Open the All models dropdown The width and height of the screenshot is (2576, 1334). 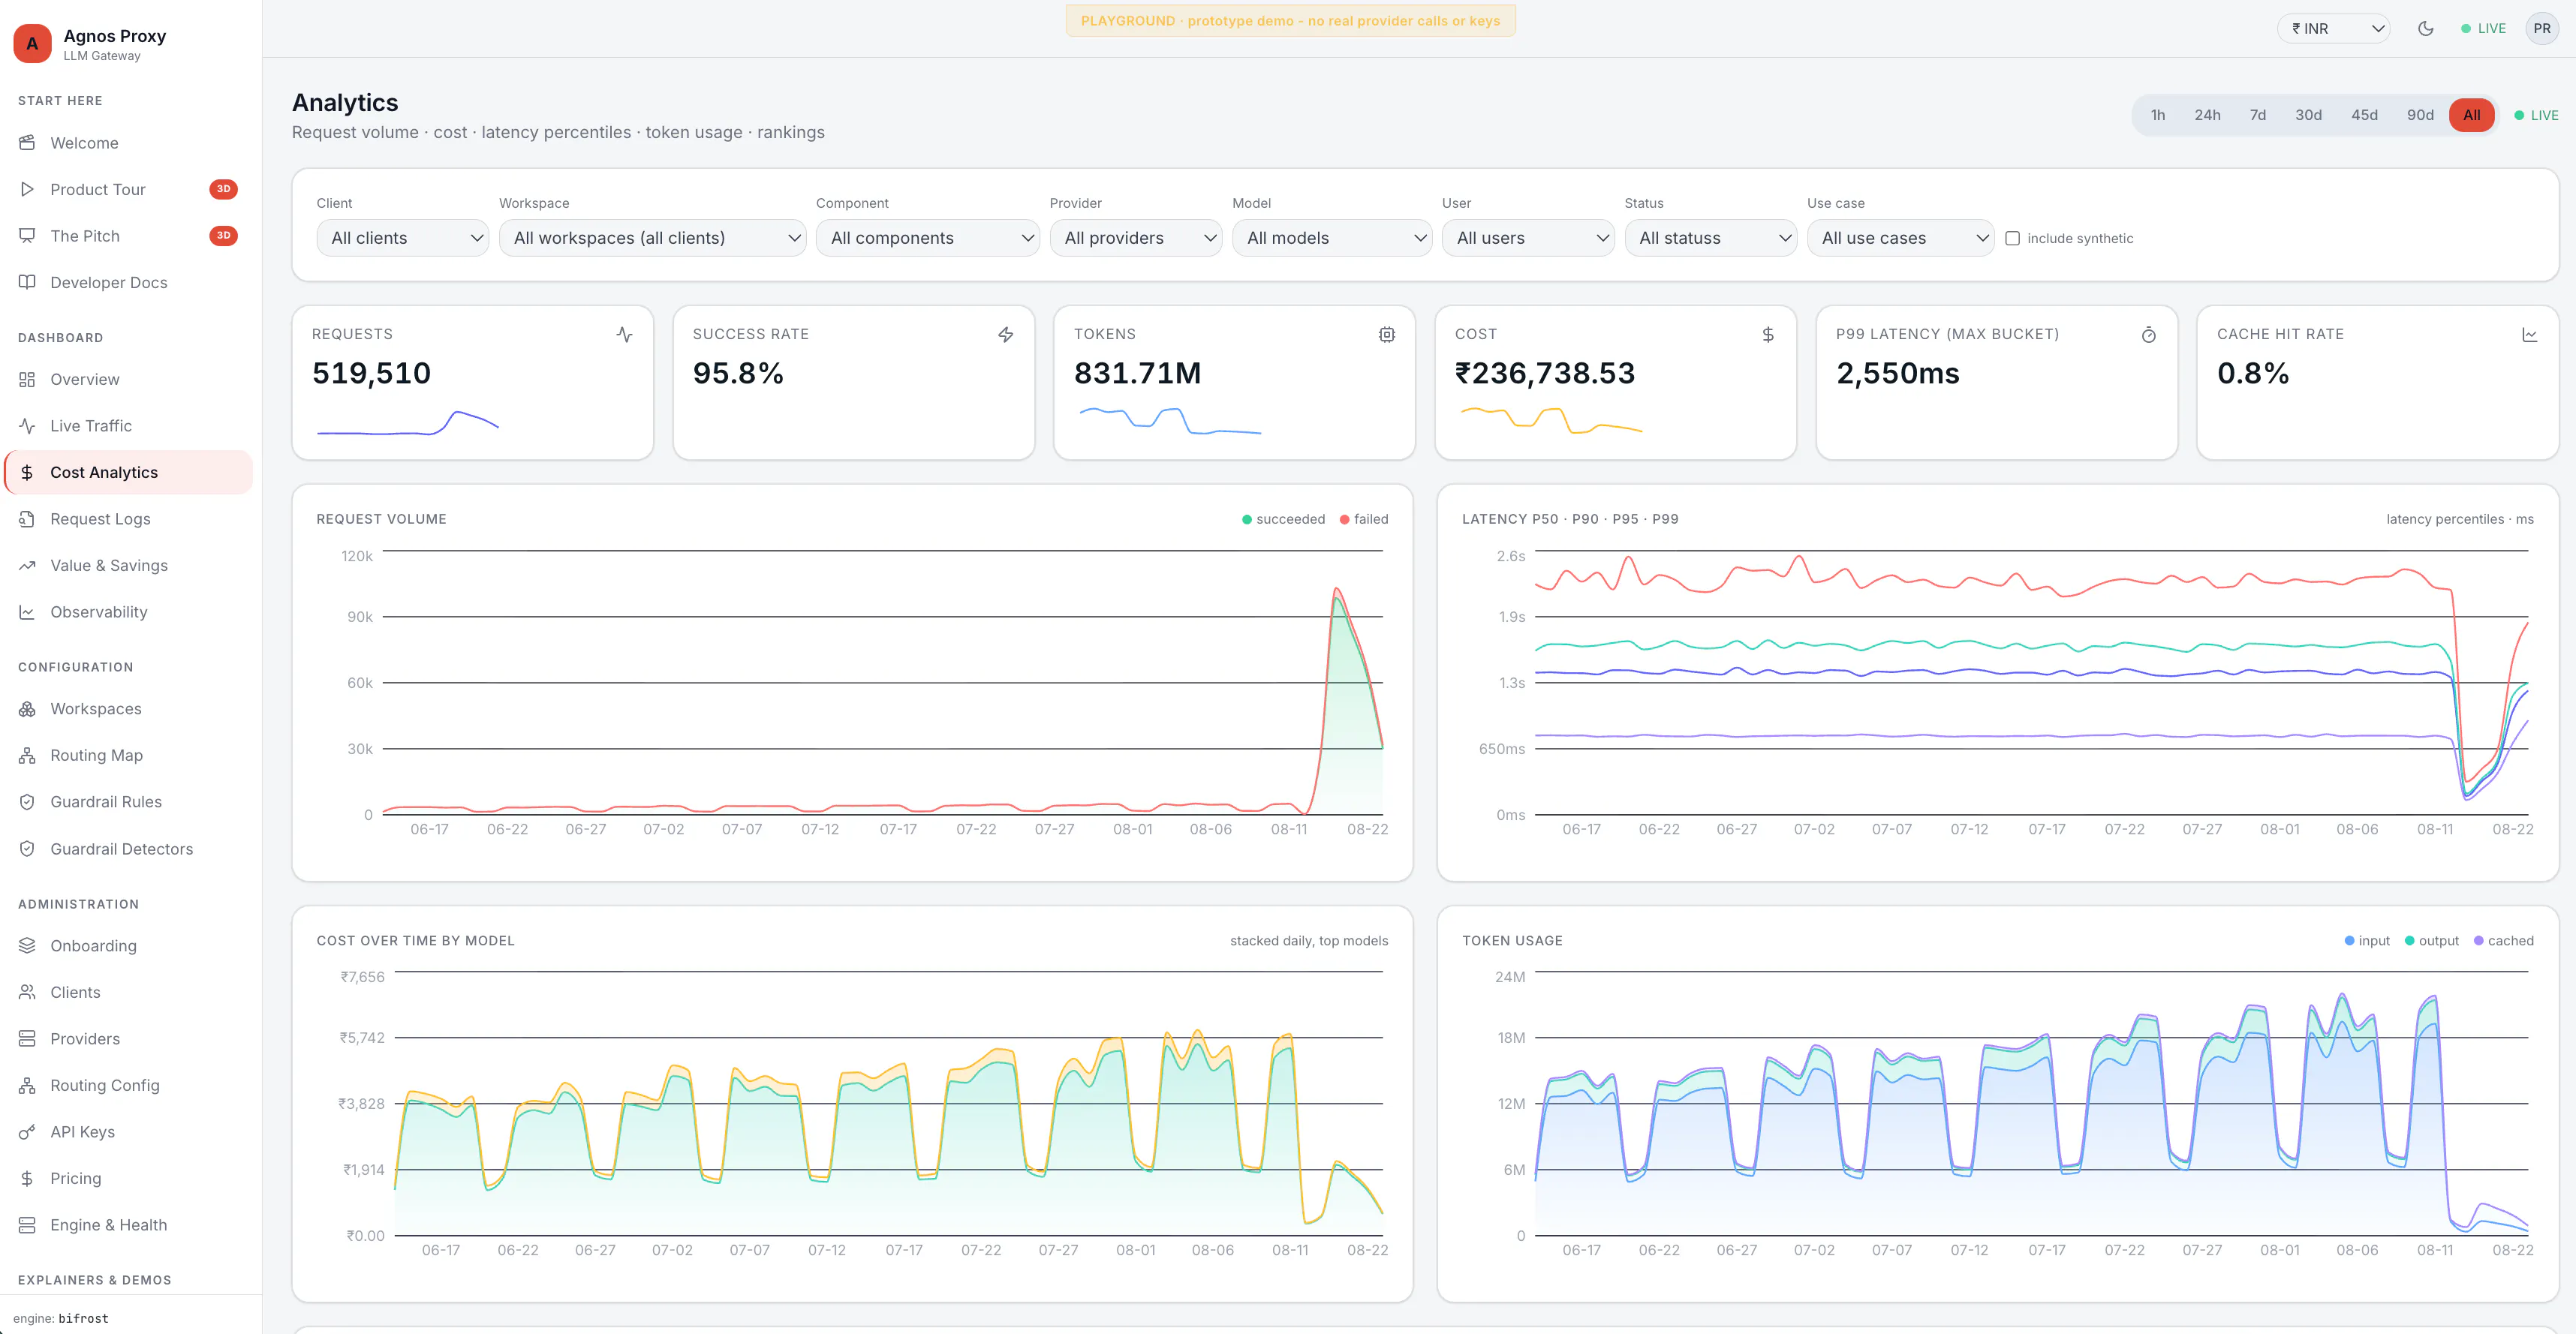pos(1332,238)
